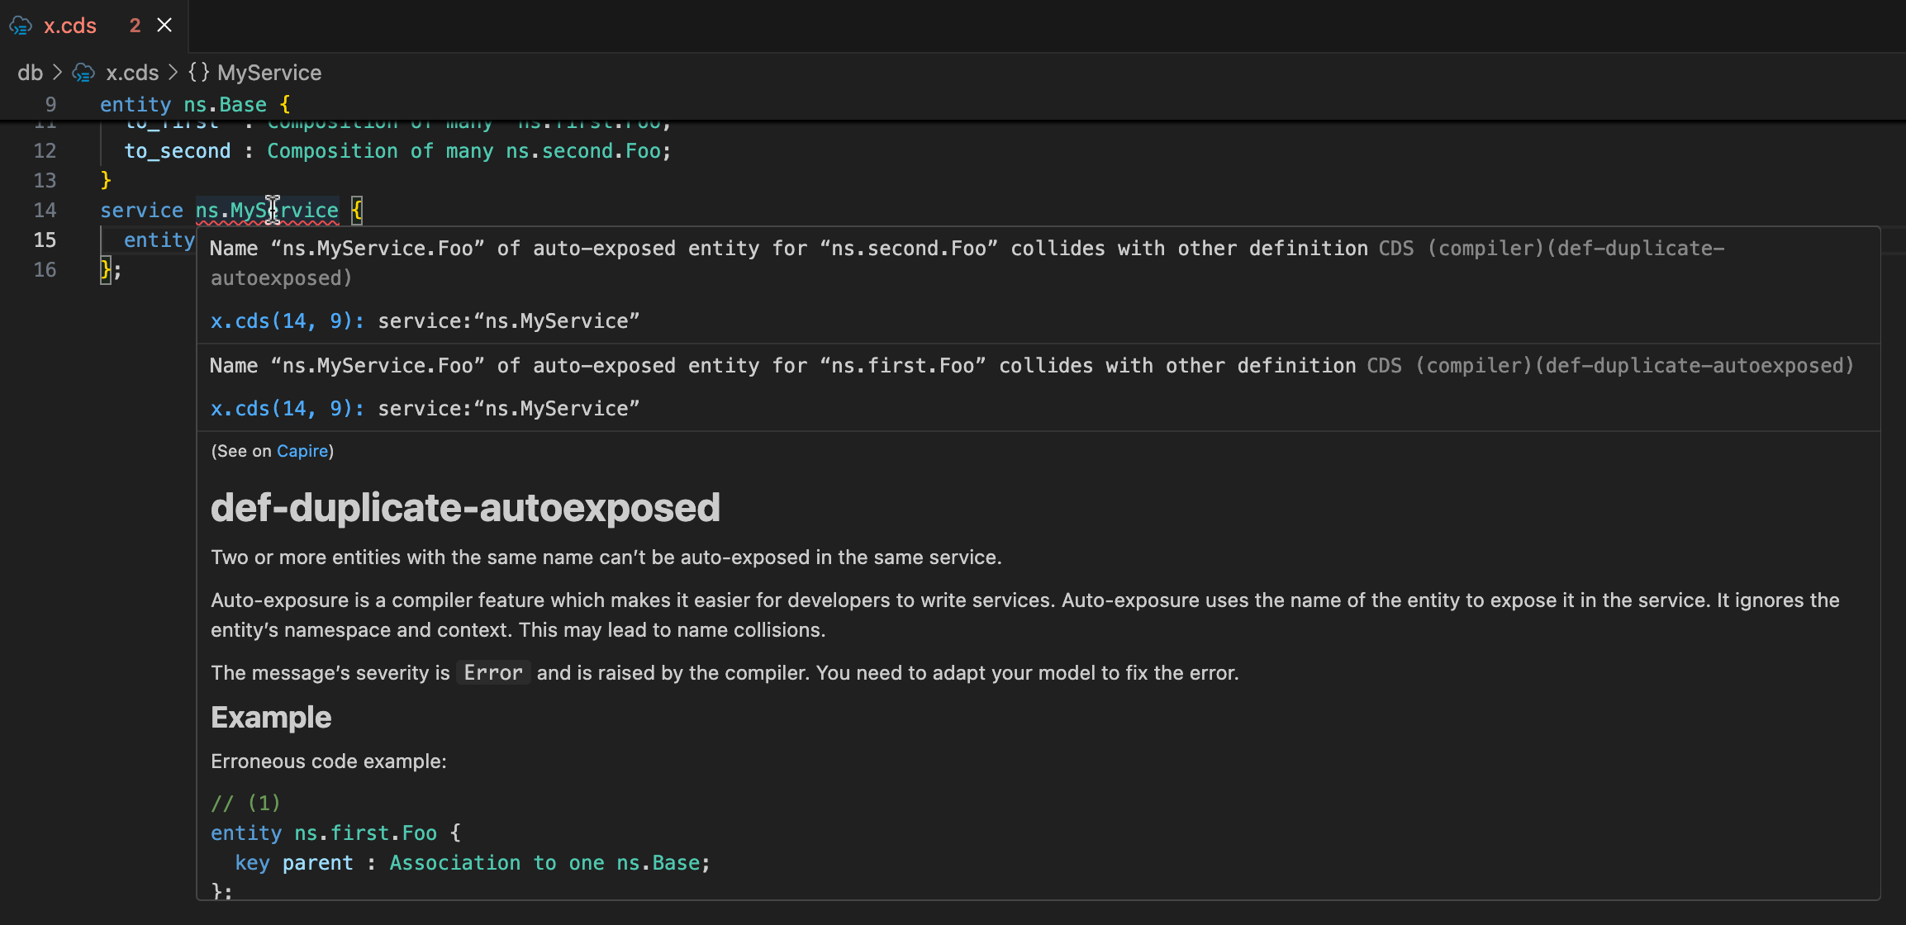Click opening brace on line 14
Screen dimensions: 1906x925
click(357, 211)
